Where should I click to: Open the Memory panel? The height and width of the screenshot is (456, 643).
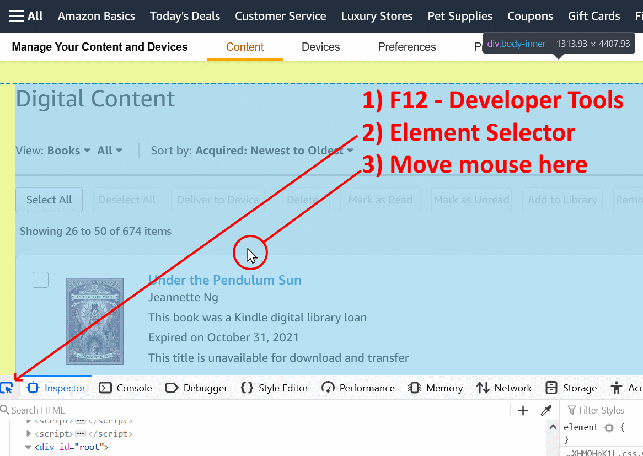tap(435, 388)
